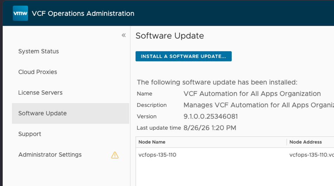
Task: Click the Administrator Settings warning triangle icon
Action: point(115,155)
